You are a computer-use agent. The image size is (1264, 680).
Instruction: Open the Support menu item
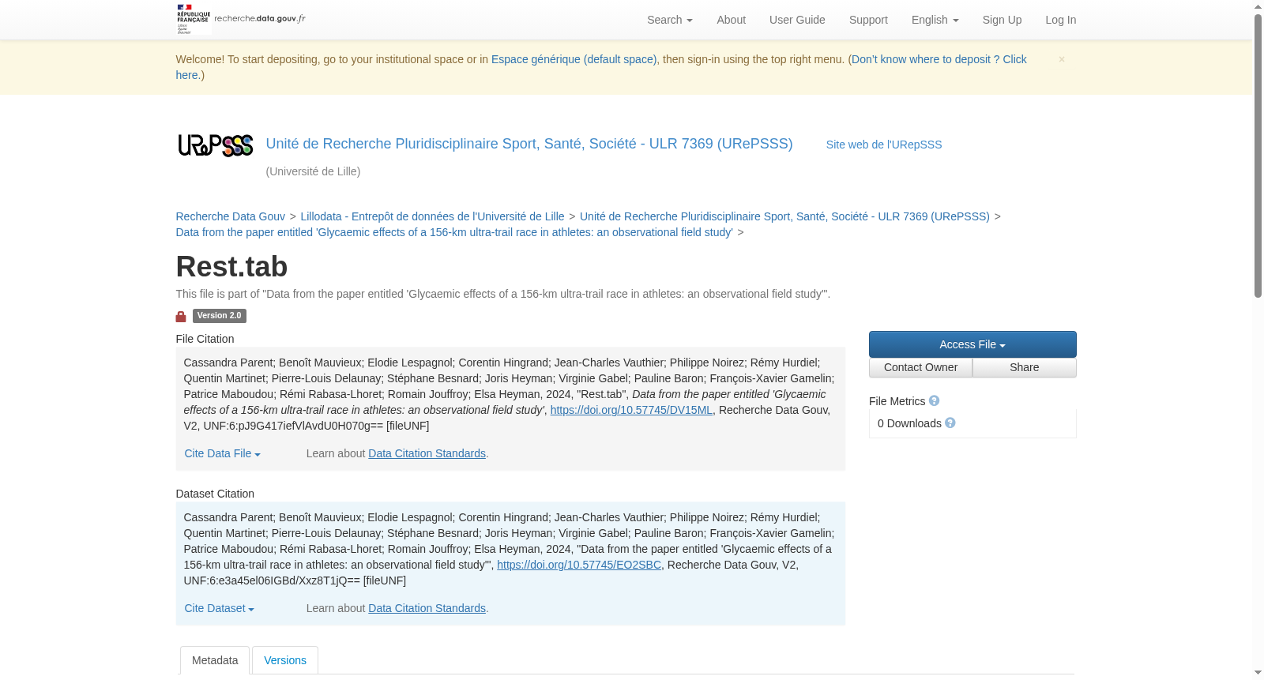click(868, 20)
